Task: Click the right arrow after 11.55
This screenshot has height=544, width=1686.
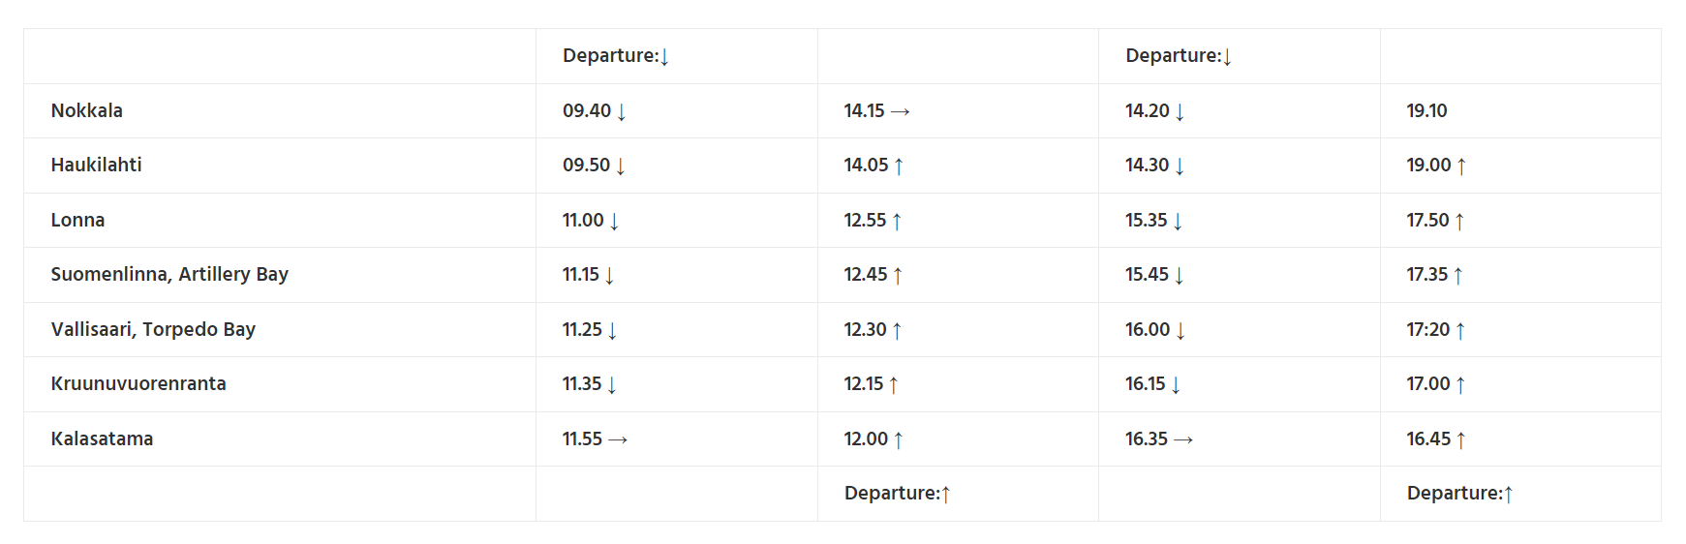Action: point(618,440)
